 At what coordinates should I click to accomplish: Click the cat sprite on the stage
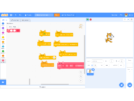[x=109, y=38]
